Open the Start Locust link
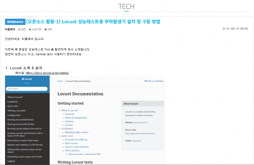254x165 pixels. [71, 143]
